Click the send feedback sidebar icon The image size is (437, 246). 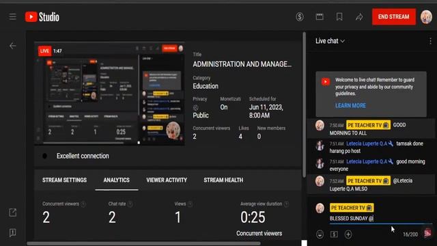coord(12,232)
